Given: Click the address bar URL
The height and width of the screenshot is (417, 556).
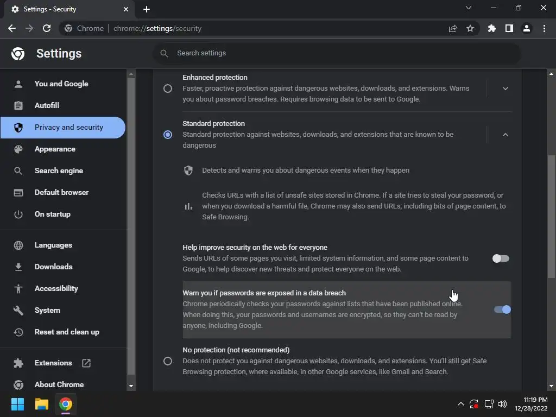Looking at the screenshot, I should pyautogui.click(x=157, y=28).
